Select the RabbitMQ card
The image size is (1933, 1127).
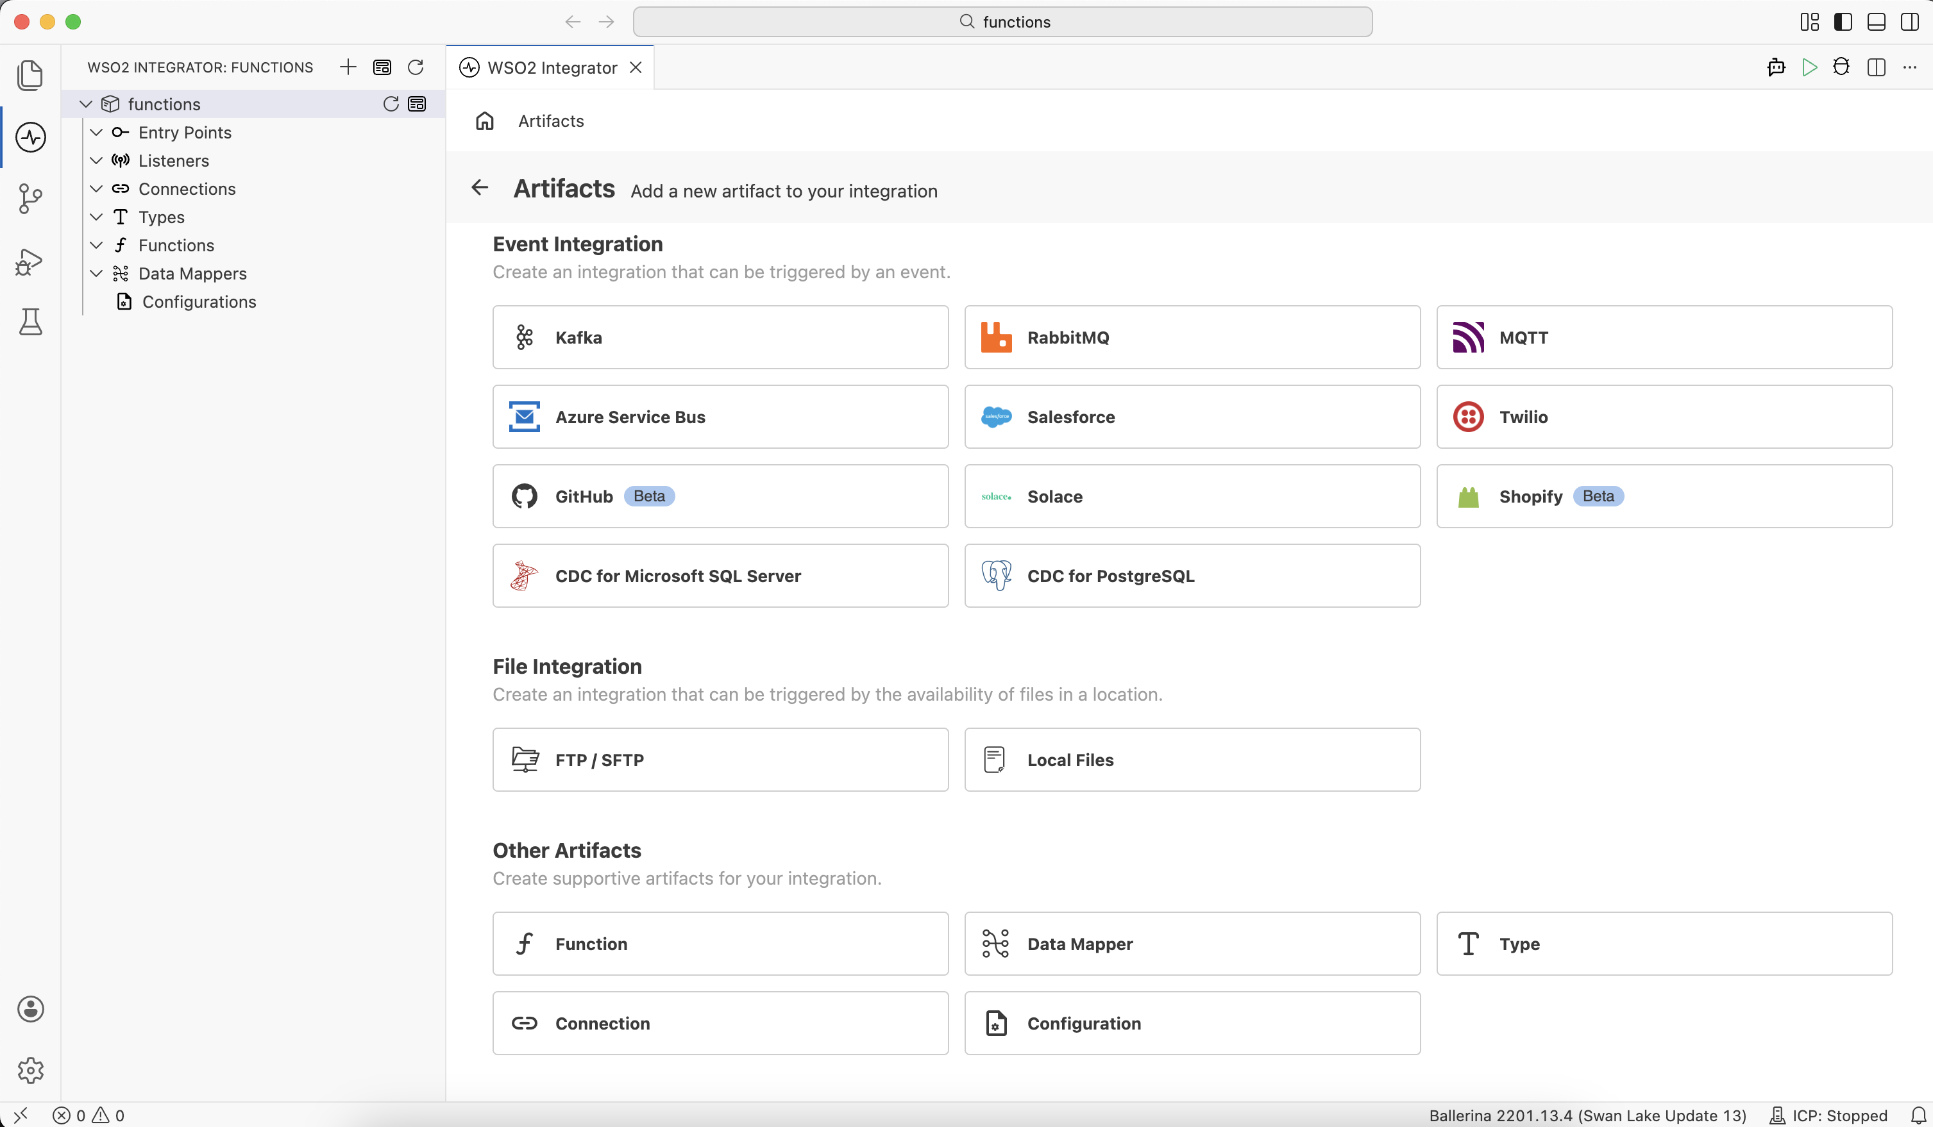(1192, 337)
